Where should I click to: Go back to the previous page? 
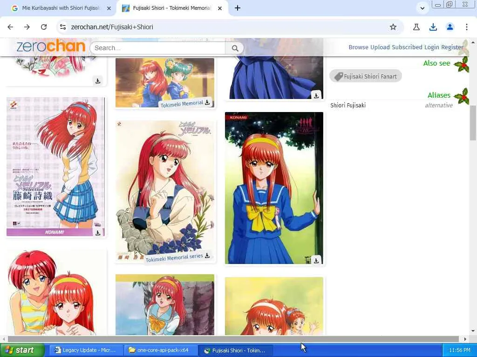(x=10, y=27)
